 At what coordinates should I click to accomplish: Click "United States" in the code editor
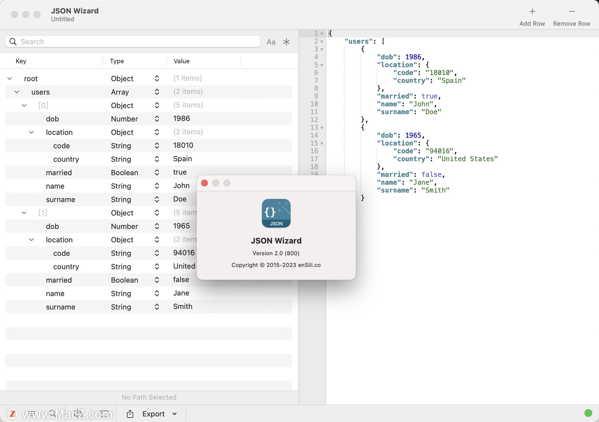[467, 159]
